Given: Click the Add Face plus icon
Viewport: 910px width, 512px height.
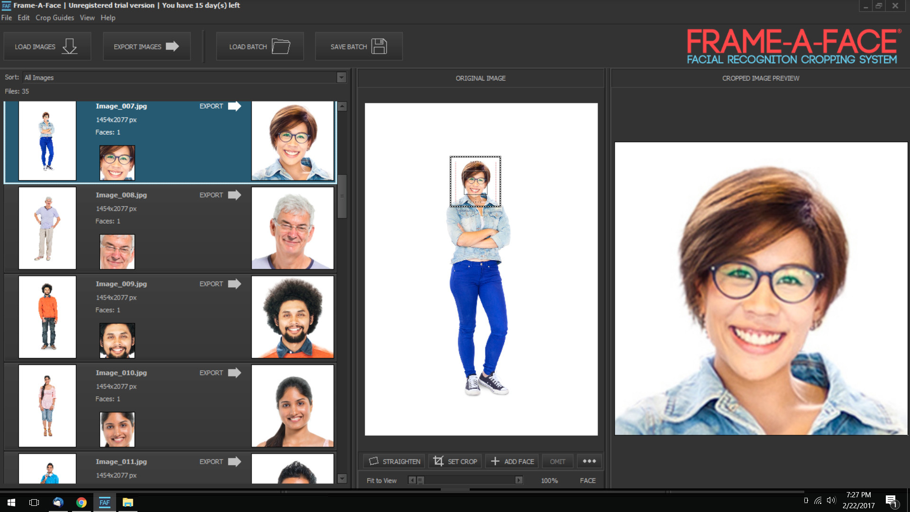Looking at the screenshot, I should pyautogui.click(x=495, y=461).
